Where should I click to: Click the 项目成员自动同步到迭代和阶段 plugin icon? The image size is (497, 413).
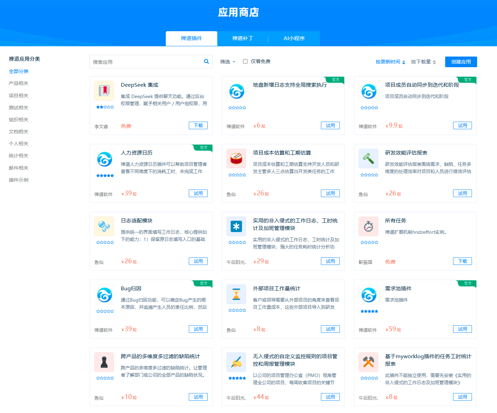pyautogui.click(x=369, y=91)
